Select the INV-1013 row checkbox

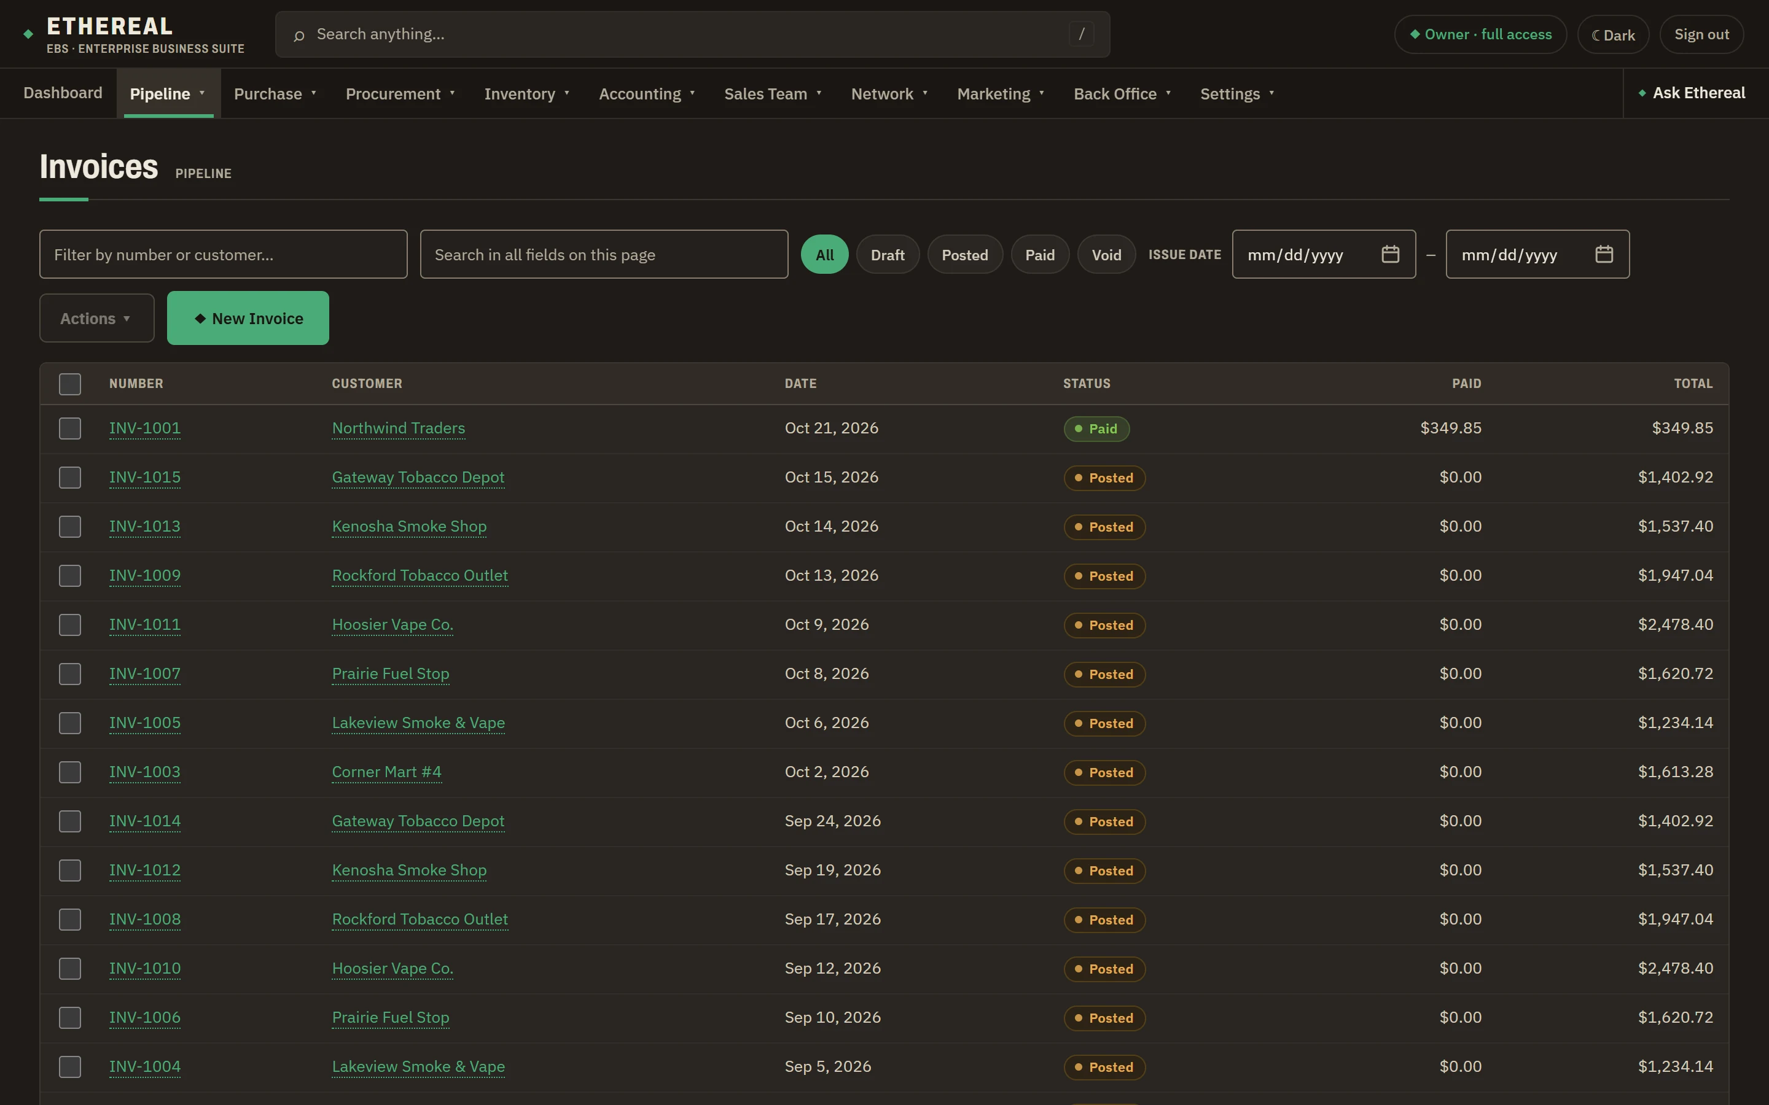[x=70, y=526]
